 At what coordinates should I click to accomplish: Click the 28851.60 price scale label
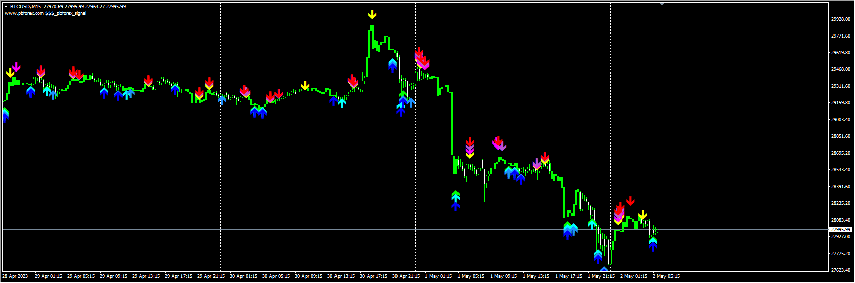coord(841,136)
